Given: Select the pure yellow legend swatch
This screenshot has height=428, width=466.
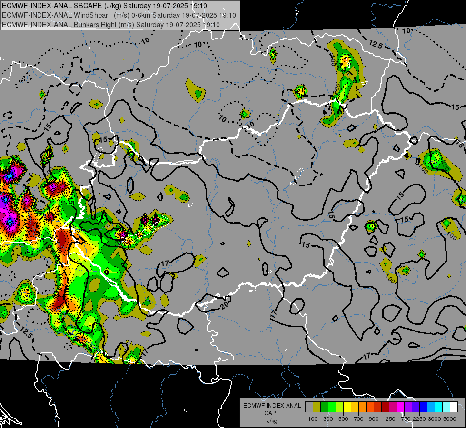Looking at the screenshot, I should [x=347, y=407].
